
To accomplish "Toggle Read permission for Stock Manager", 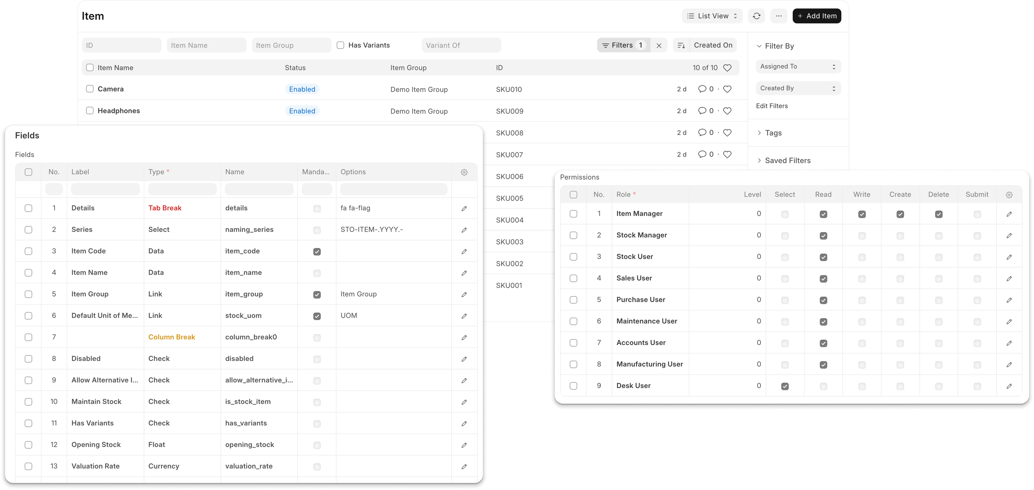I will [823, 236].
